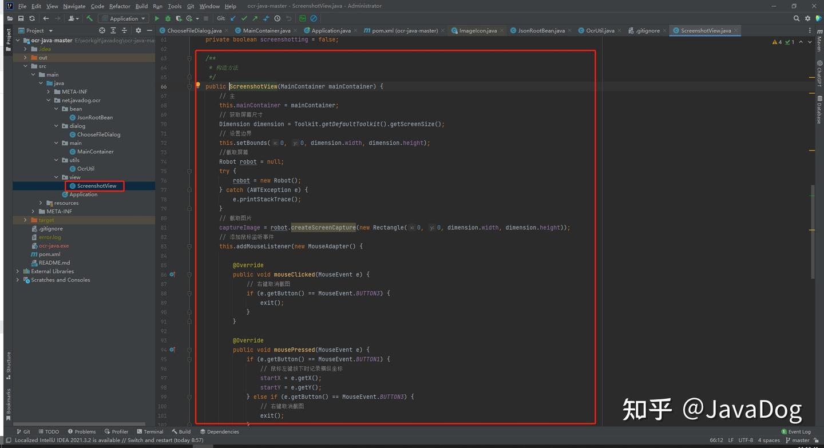Switch to the OcrUtil.java tab
824x448 pixels.
click(599, 30)
